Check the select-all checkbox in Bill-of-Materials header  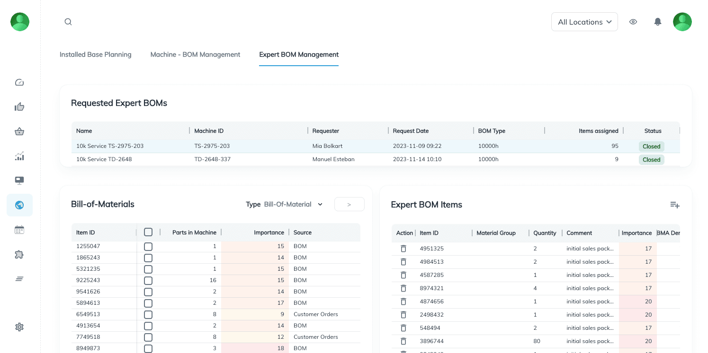click(x=148, y=232)
